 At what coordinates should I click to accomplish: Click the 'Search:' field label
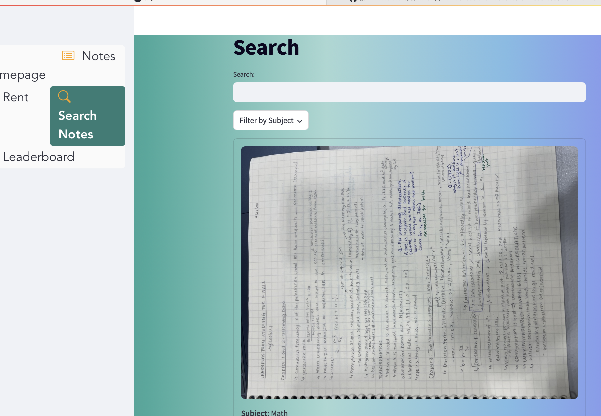tap(244, 74)
